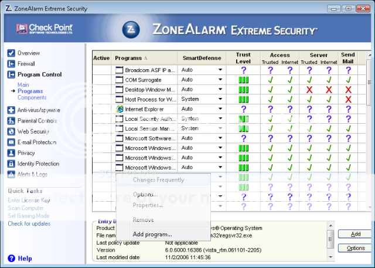Click the Identity Protection sidebar icon
The height and width of the screenshot is (268, 375).
11,164
